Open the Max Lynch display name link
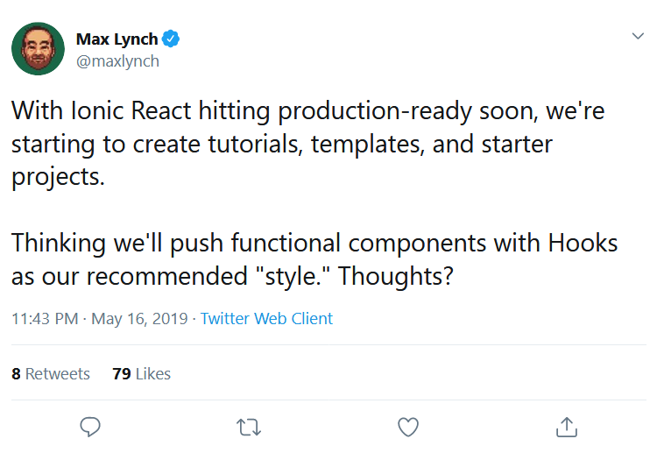This screenshot has width=657, height=453. click(x=117, y=39)
